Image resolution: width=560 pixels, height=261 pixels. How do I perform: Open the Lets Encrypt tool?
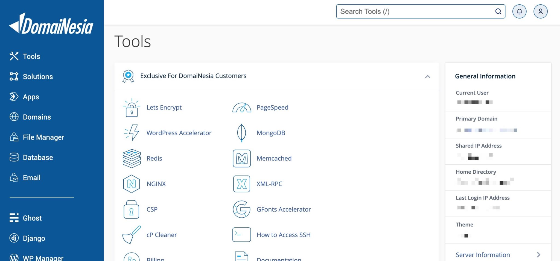click(164, 107)
